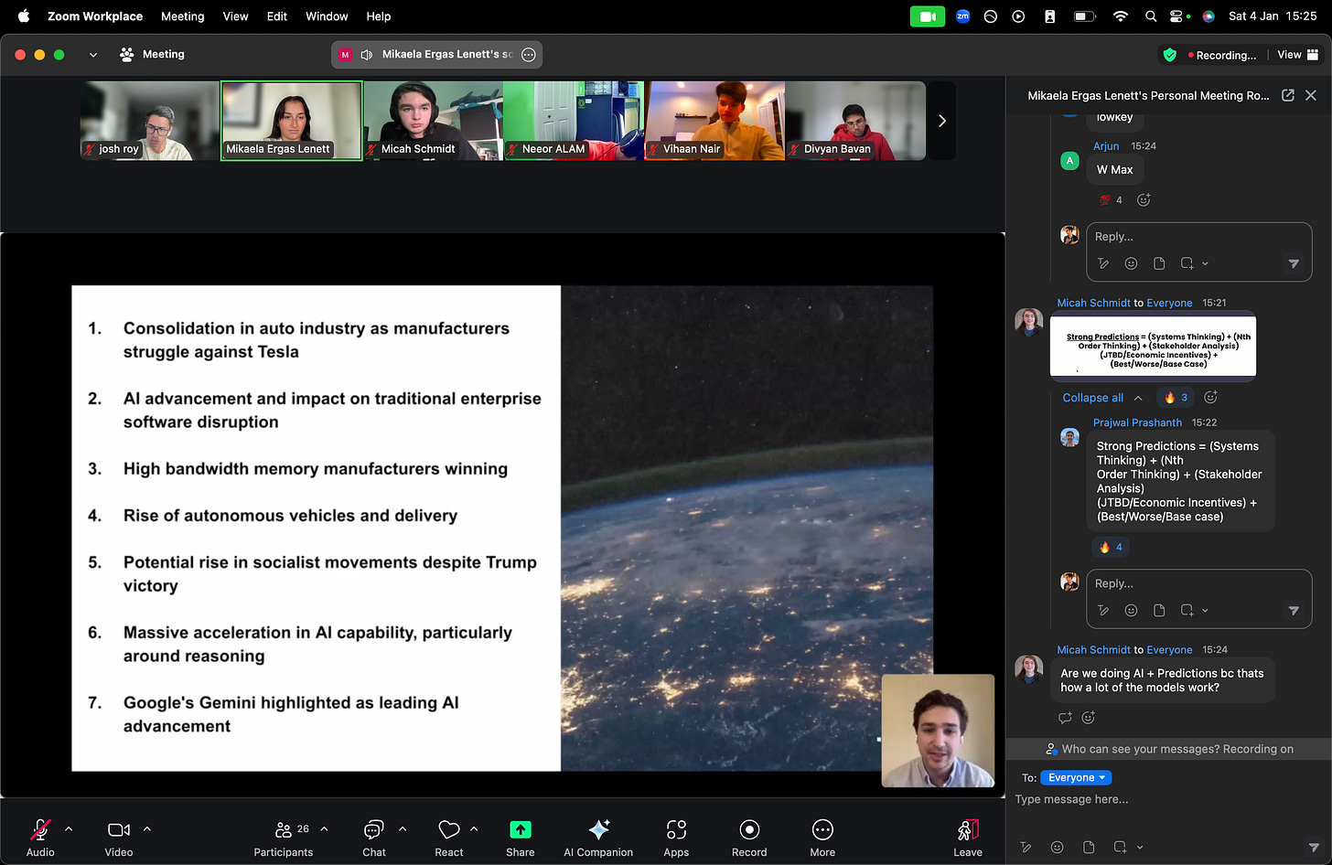
Task: Unmute microphone with the Audio button
Action: [x=40, y=838]
